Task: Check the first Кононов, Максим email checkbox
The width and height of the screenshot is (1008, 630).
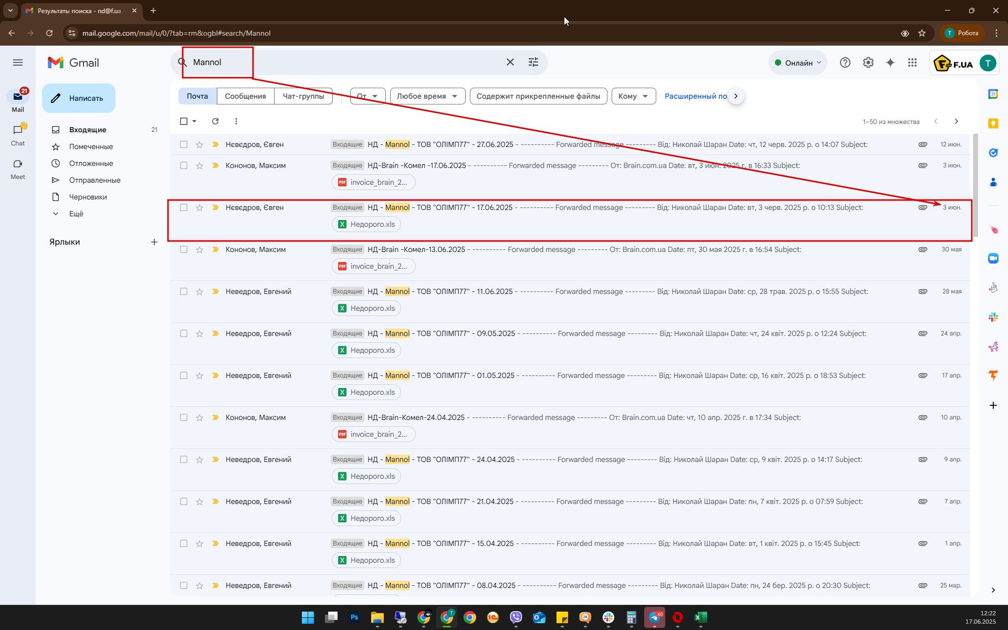Action: click(184, 165)
